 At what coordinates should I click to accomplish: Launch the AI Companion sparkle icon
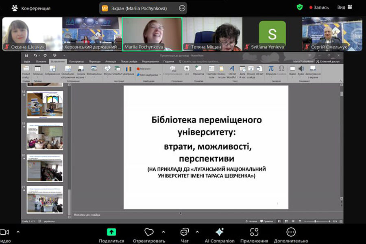click(x=219, y=232)
